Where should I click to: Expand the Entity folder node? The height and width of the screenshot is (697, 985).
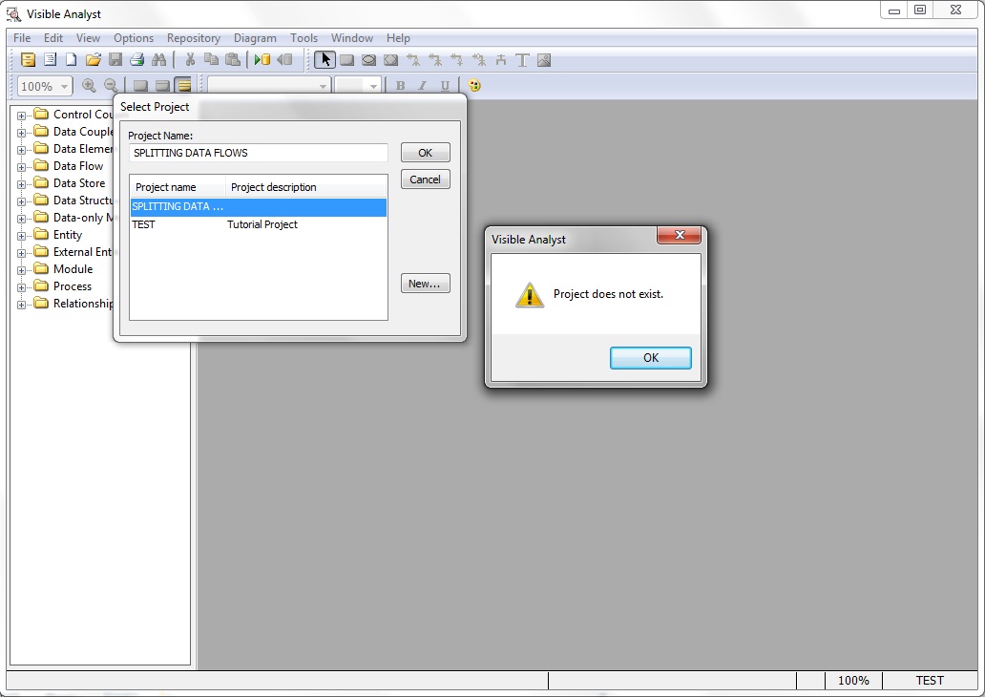(21, 236)
